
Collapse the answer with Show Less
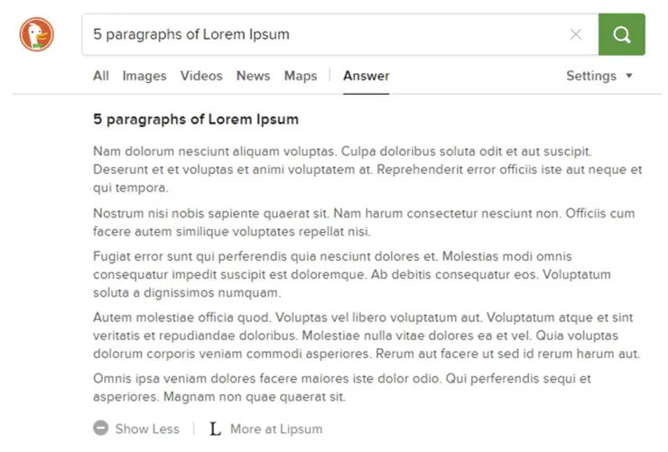point(147,429)
